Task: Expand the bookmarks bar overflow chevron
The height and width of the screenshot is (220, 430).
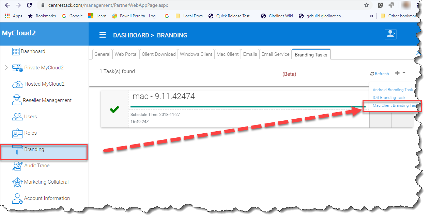Action: tap(371, 16)
